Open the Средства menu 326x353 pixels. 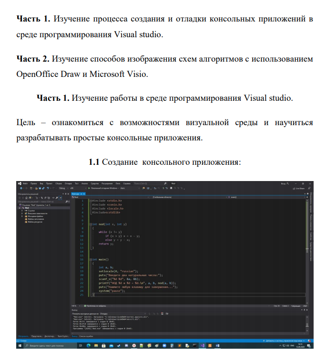[95, 183]
